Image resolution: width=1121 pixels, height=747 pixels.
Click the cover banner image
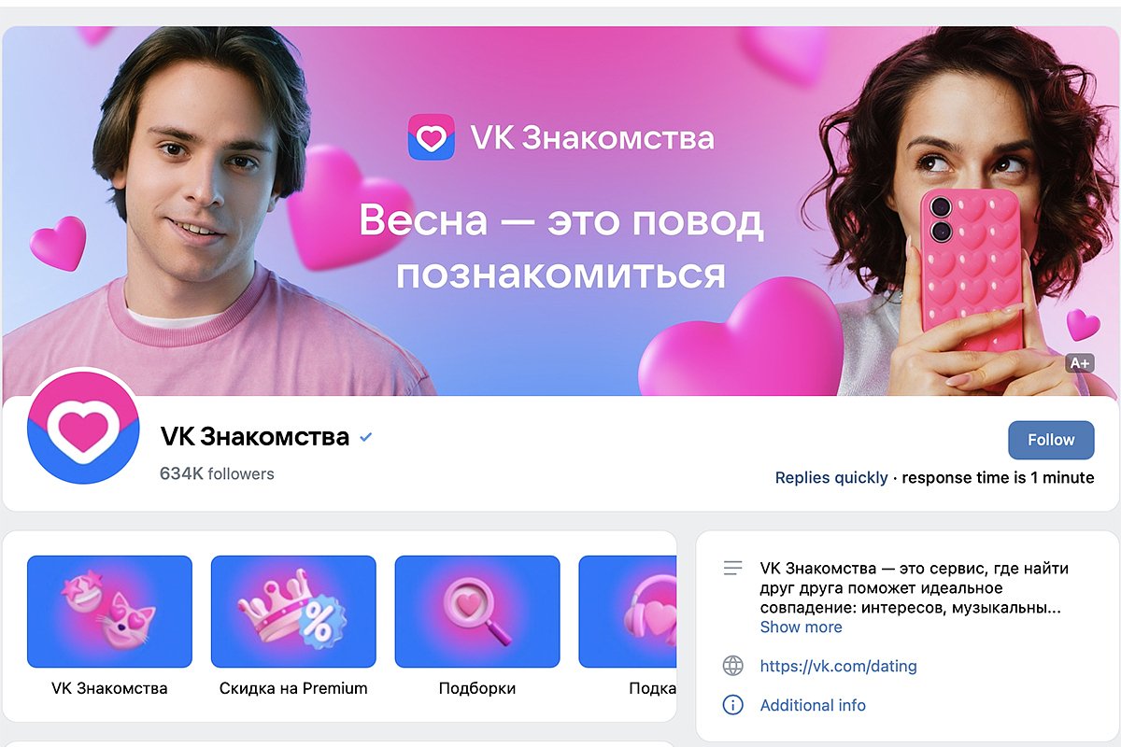(560, 211)
